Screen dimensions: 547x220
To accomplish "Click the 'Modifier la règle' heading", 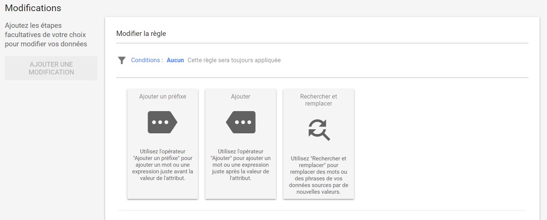I will pyautogui.click(x=141, y=34).
